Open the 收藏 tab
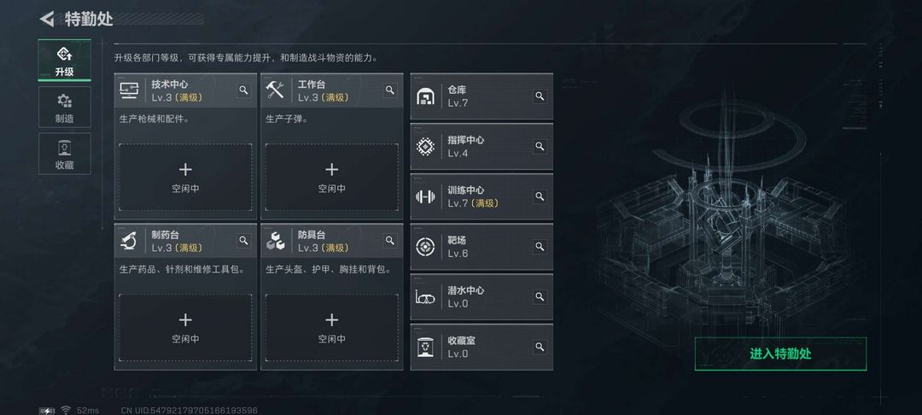This screenshot has width=922, height=415. tap(64, 154)
